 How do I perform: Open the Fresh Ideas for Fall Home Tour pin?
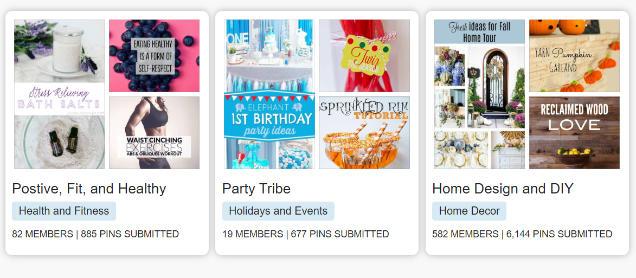coord(479,94)
